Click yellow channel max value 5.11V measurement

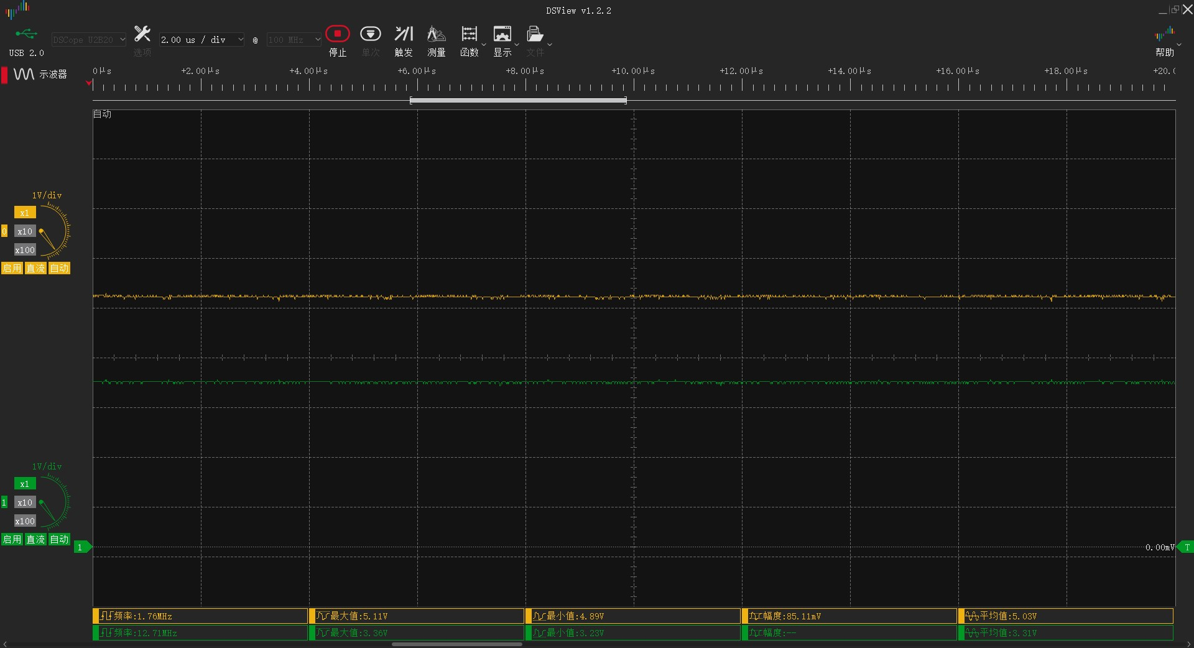pyautogui.click(x=417, y=616)
